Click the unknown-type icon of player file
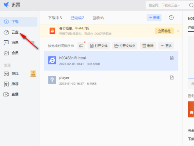 (52, 80)
